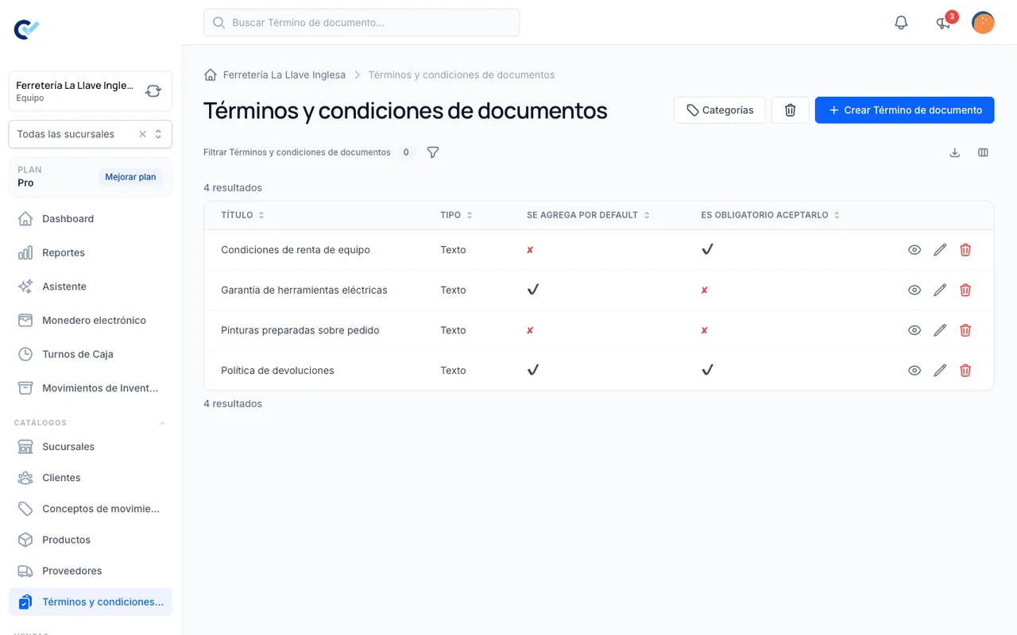The width and height of the screenshot is (1017, 635).
Task: Edit Garantía de herramientas eléctricas
Action: click(940, 291)
